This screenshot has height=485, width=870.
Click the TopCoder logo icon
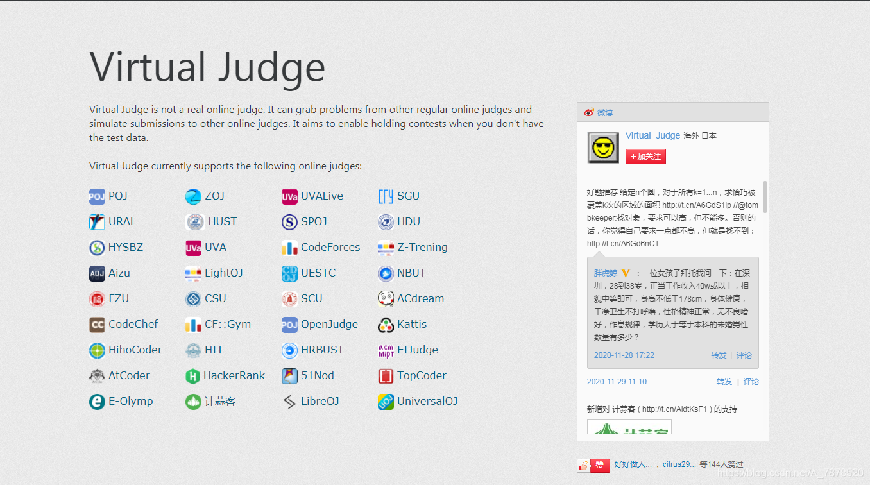pos(386,376)
